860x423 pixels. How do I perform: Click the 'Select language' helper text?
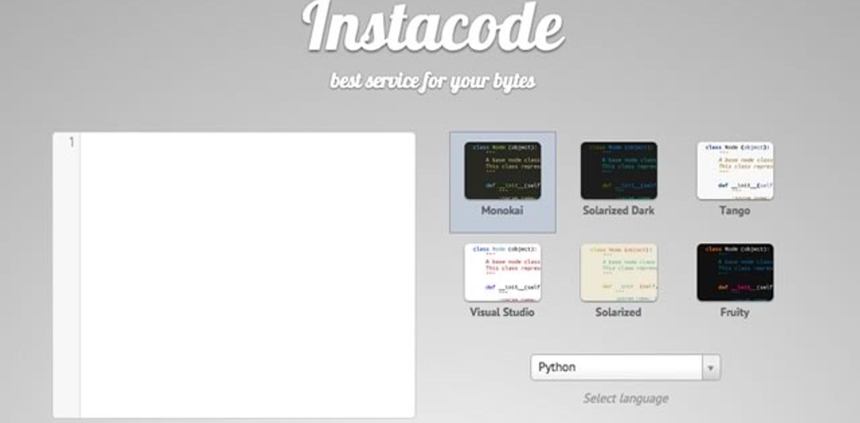625,397
